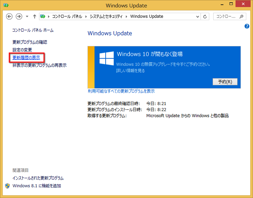Viewport: 253px width, 198px height.
Task: Open コントロール パネル ホーム link
Action: [33, 30]
